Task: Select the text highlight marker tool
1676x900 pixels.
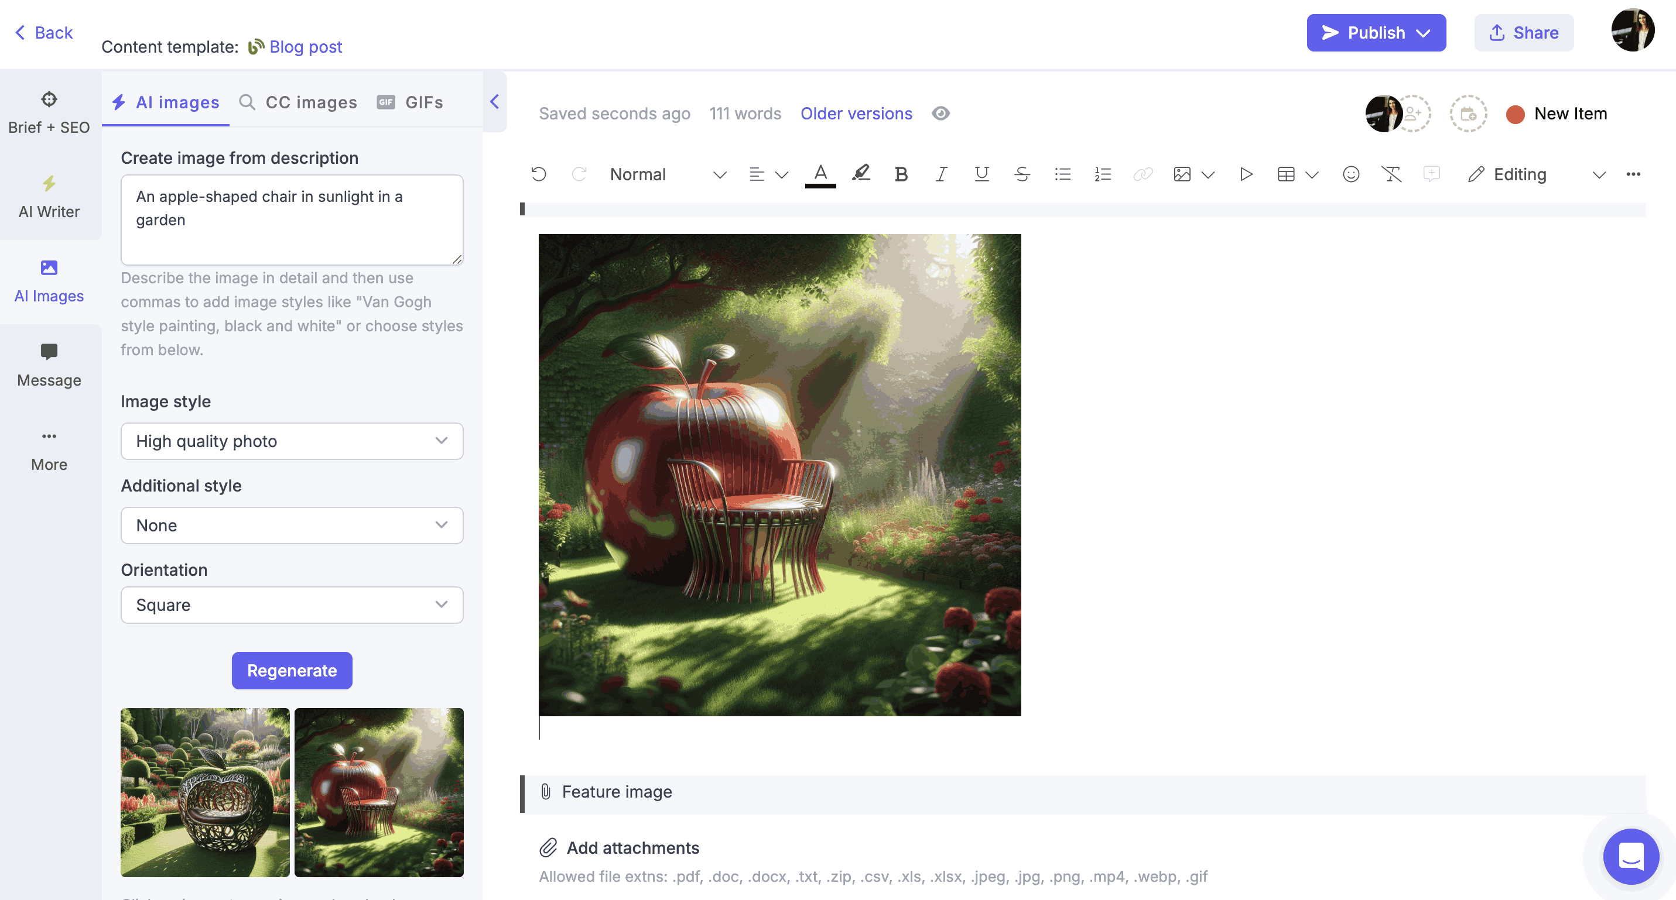Action: (861, 174)
